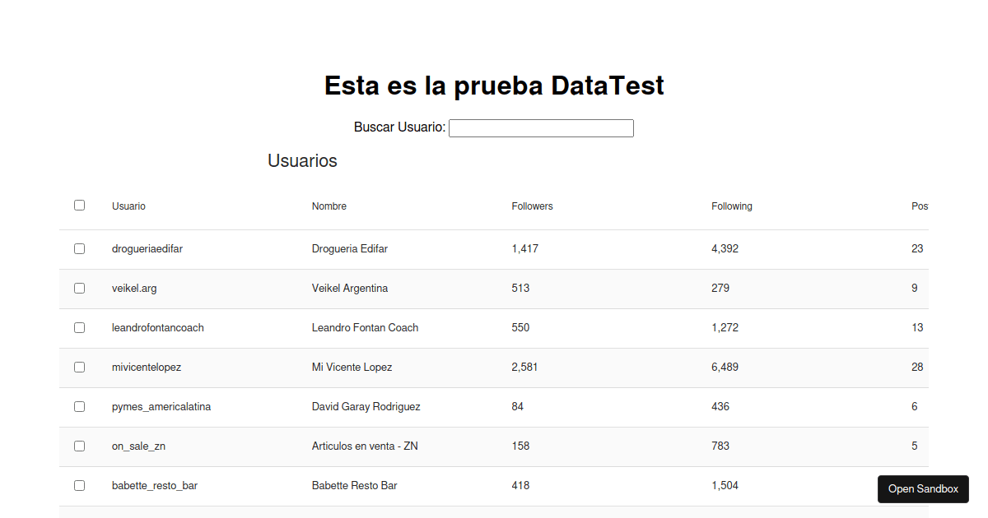Toggle the select-all checkbox in table header
Viewport: 988px width, 518px height.
[x=79, y=204]
